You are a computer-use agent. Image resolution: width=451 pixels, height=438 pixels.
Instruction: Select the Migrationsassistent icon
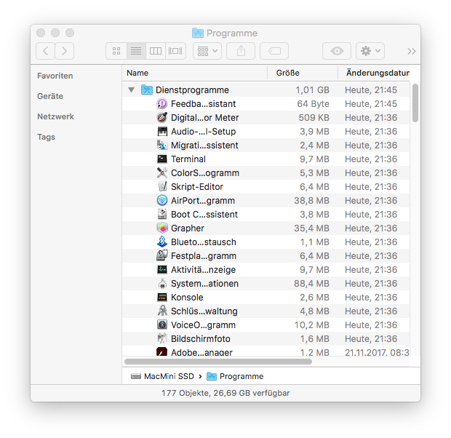point(162,145)
